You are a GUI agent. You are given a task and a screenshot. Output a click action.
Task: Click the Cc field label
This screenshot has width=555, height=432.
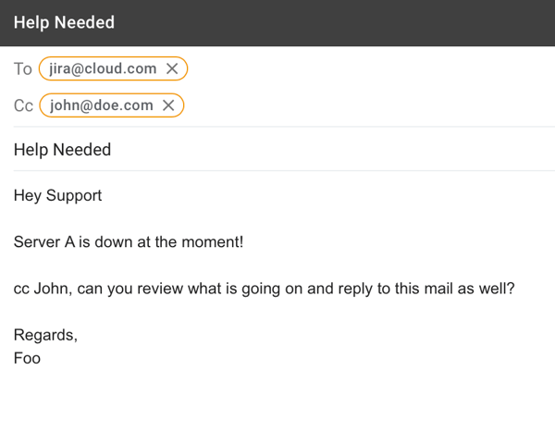point(23,105)
